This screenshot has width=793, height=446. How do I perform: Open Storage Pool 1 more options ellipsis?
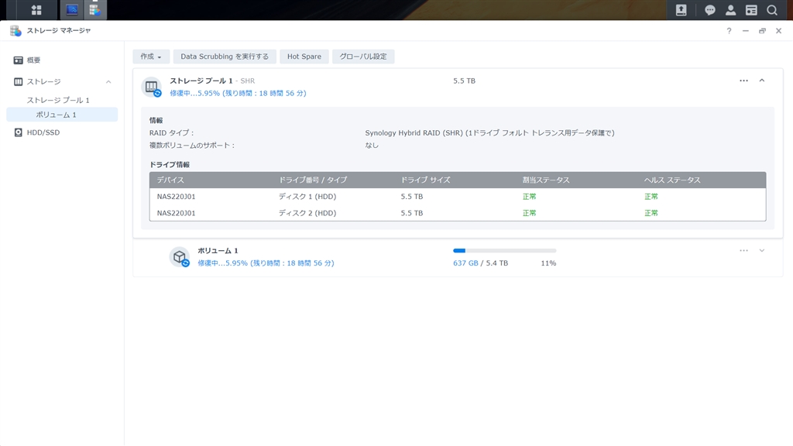coord(743,81)
